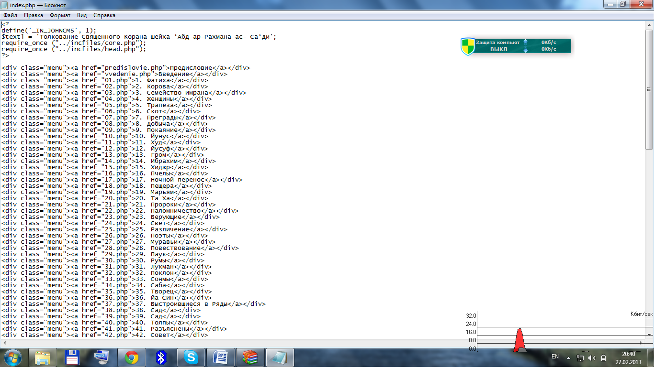Click the ВЫКЛ status in protection widget
The image size is (654, 368).
tap(498, 49)
